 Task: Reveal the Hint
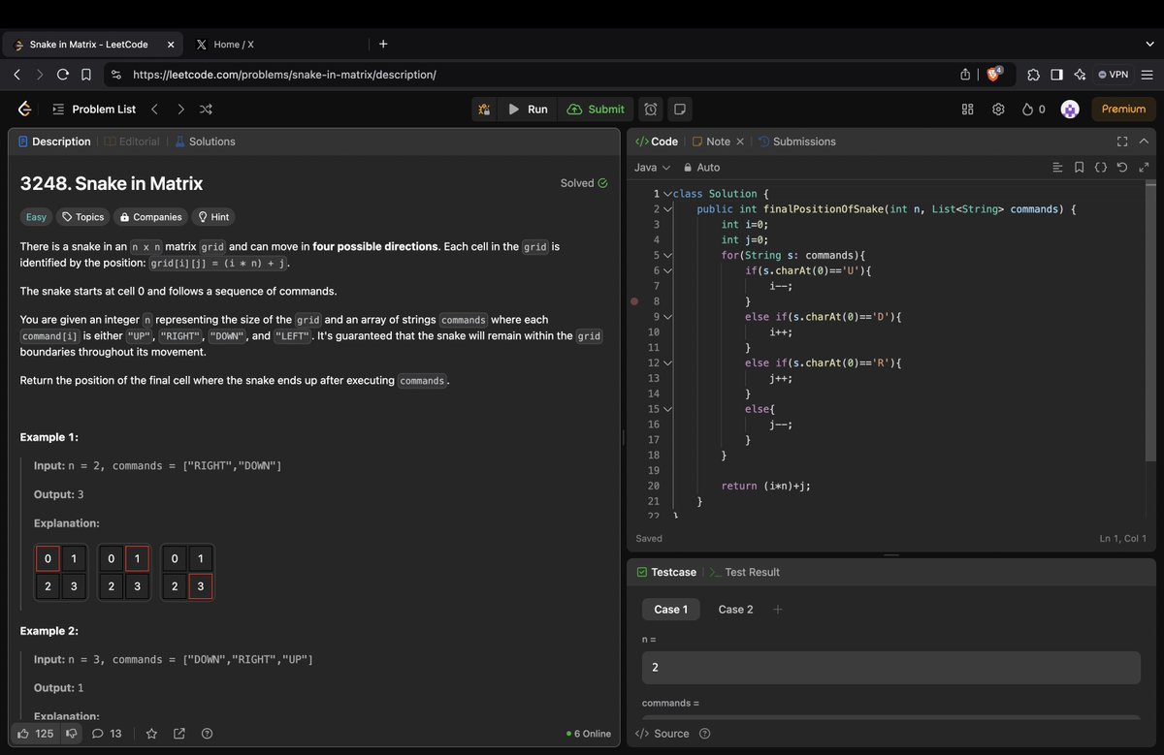pyautogui.click(x=212, y=217)
